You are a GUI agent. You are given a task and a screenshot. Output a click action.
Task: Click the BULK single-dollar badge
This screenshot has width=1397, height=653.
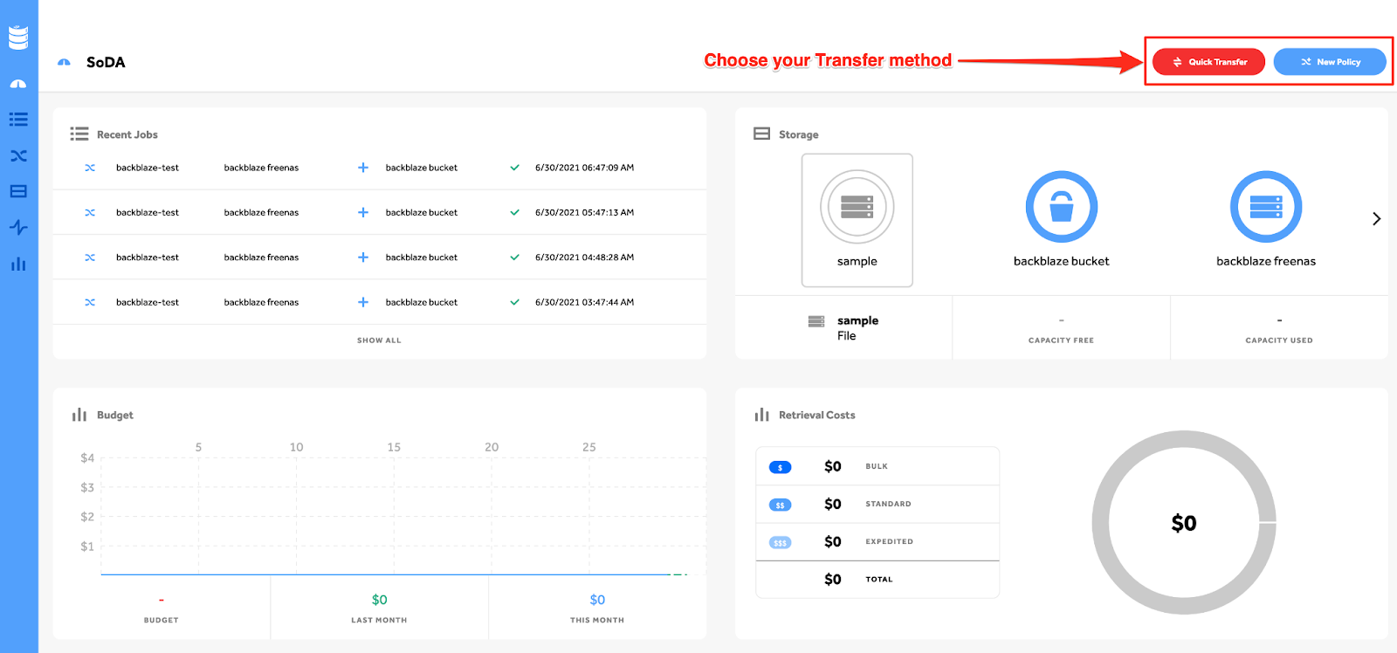pos(780,467)
